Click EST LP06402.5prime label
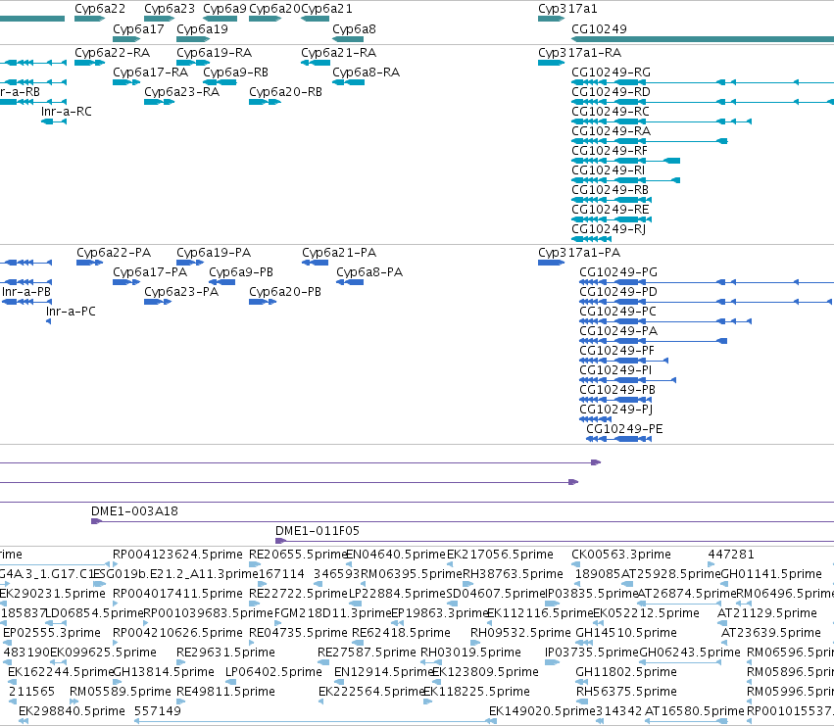The width and height of the screenshot is (834, 726). pos(274,672)
